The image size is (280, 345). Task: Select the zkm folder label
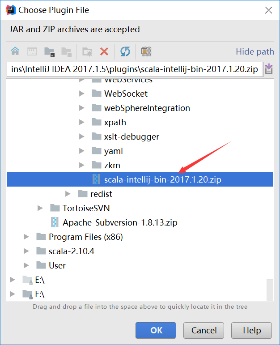tap(112, 165)
